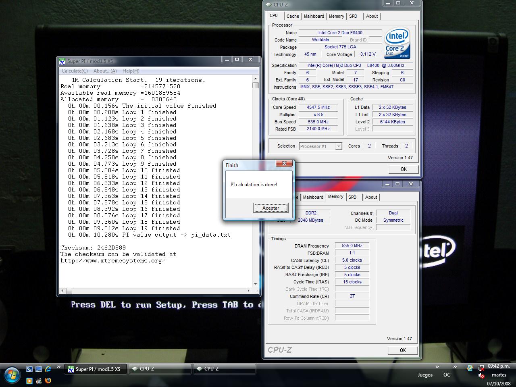
Task: Expand quick launch overflow chevron
Action: (x=59, y=367)
